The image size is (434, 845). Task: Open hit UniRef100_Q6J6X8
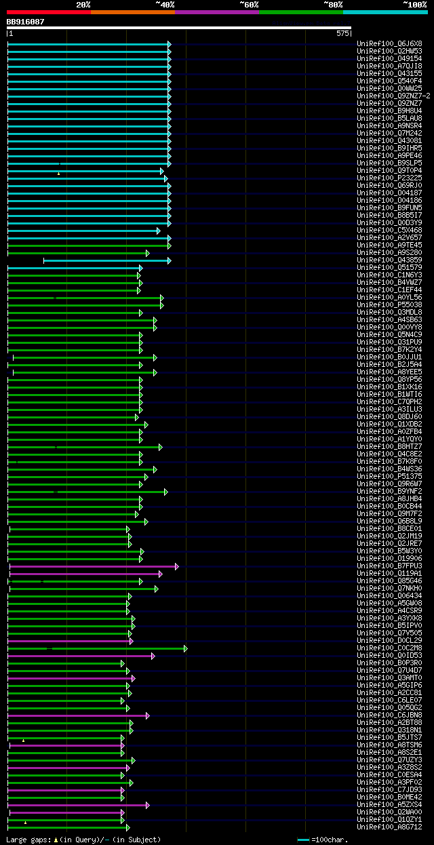(389, 43)
